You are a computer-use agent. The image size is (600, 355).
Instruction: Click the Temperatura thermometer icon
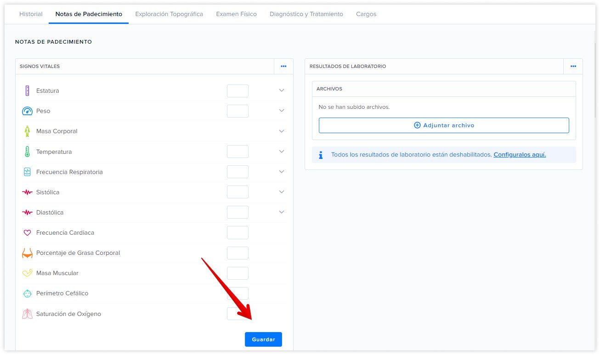coord(27,152)
